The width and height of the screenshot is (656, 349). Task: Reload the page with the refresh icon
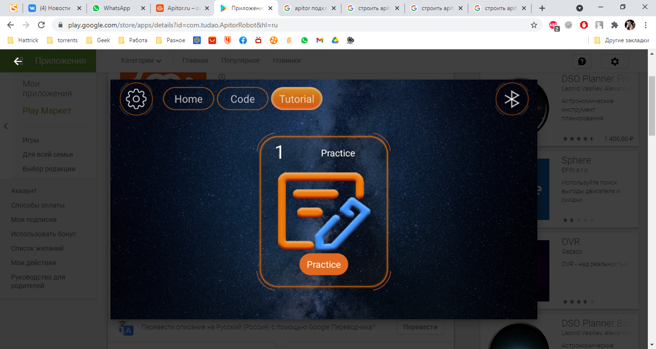coord(41,25)
